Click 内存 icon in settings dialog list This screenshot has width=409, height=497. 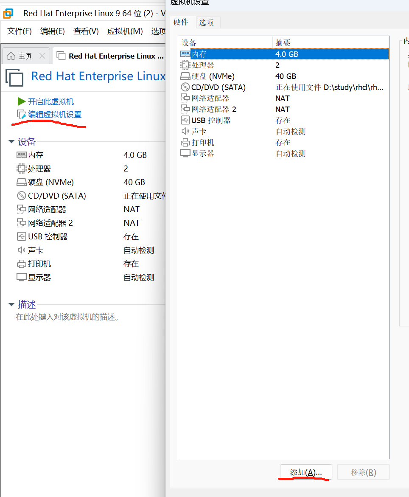tap(185, 54)
